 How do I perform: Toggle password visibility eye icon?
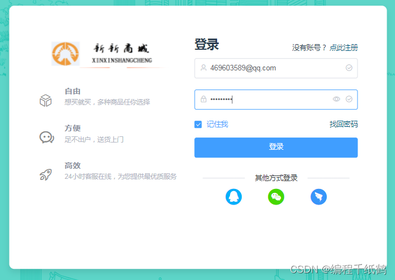point(336,99)
